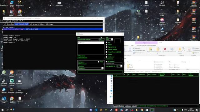Viewport: 200px width, 112px height.
Task: Toggle the Copy To Startup checkbox
Action: tap(107, 49)
